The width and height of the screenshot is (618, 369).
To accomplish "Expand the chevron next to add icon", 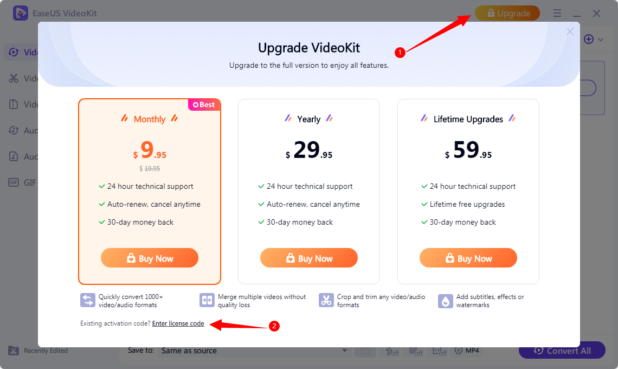I will 601,40.
